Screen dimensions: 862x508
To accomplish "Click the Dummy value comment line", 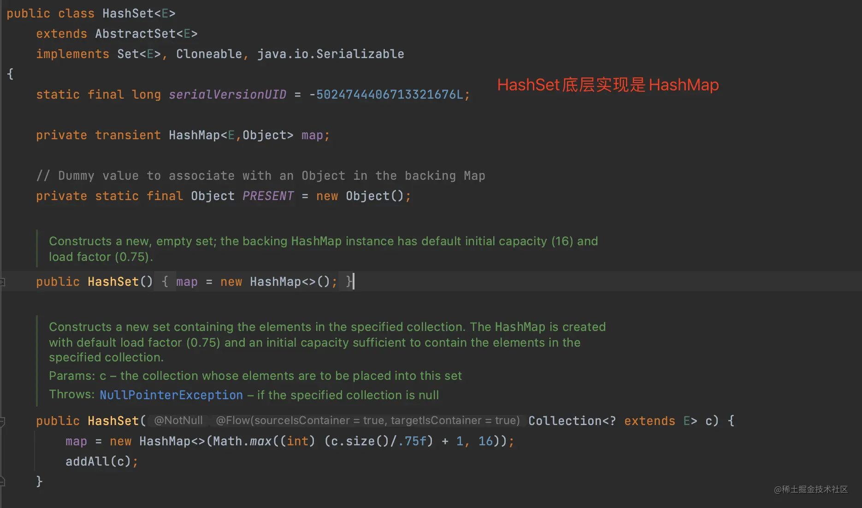I will 260,176.
